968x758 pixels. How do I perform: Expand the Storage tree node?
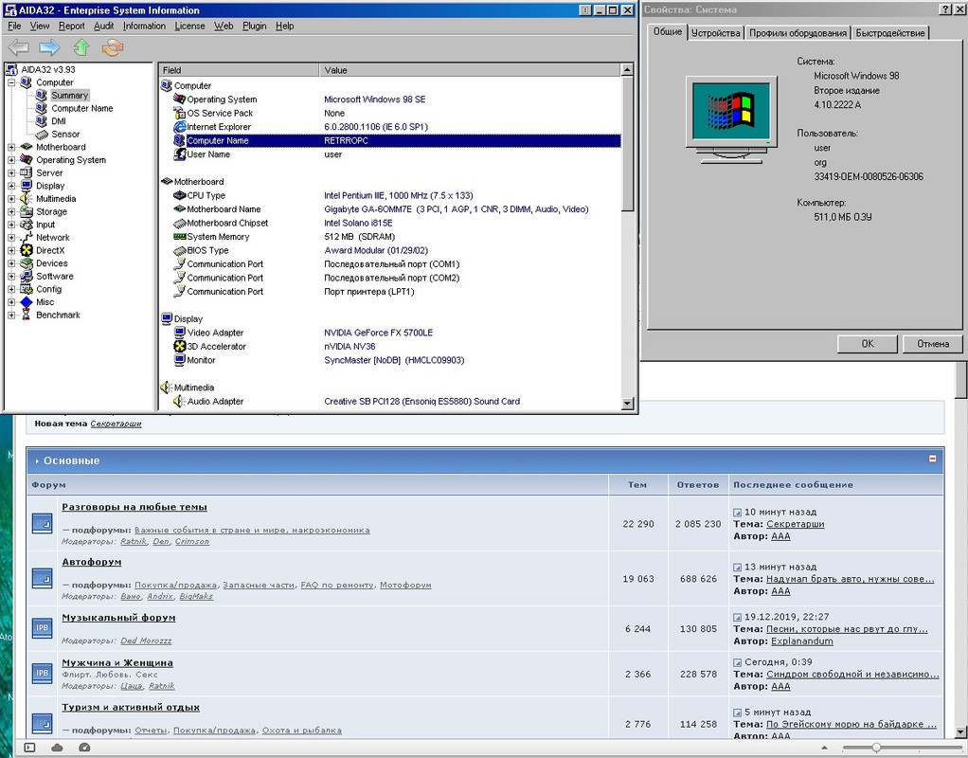(11, 212)
